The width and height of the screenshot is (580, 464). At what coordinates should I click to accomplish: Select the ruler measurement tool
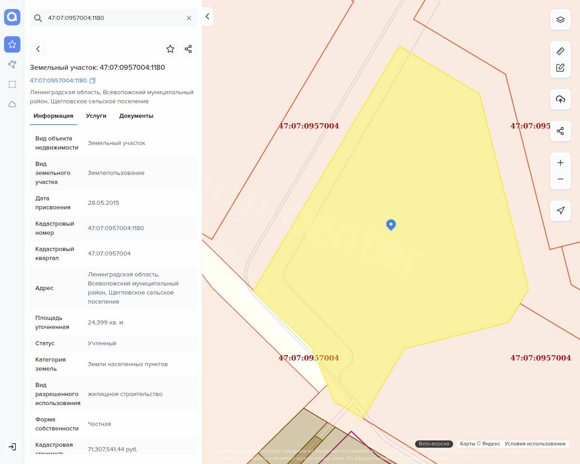[x=560, y=51]
